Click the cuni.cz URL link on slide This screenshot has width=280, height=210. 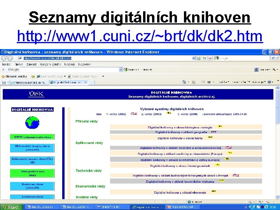(140, 36)
